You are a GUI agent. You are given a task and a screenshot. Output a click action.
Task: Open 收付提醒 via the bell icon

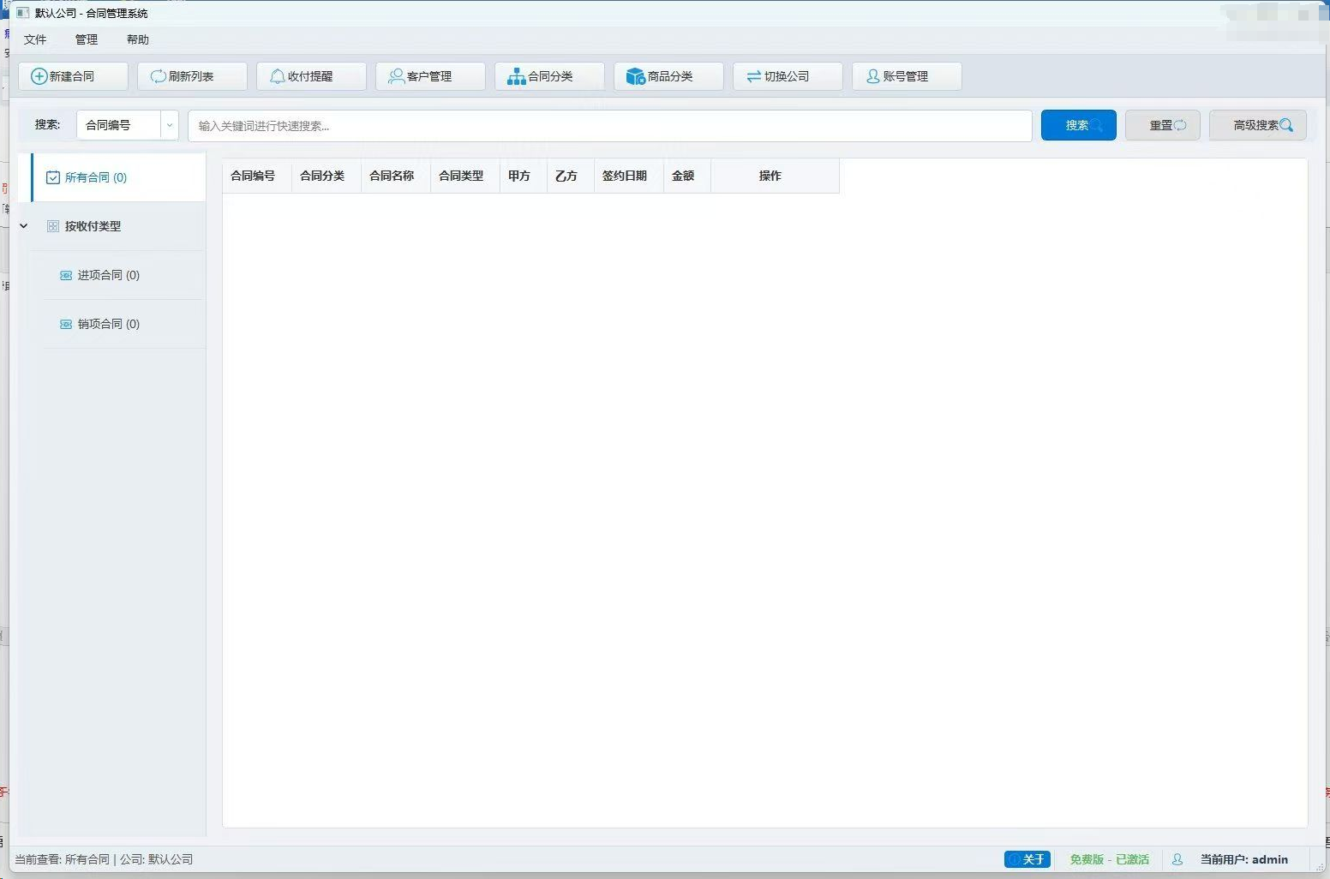[x=278, y=75]
